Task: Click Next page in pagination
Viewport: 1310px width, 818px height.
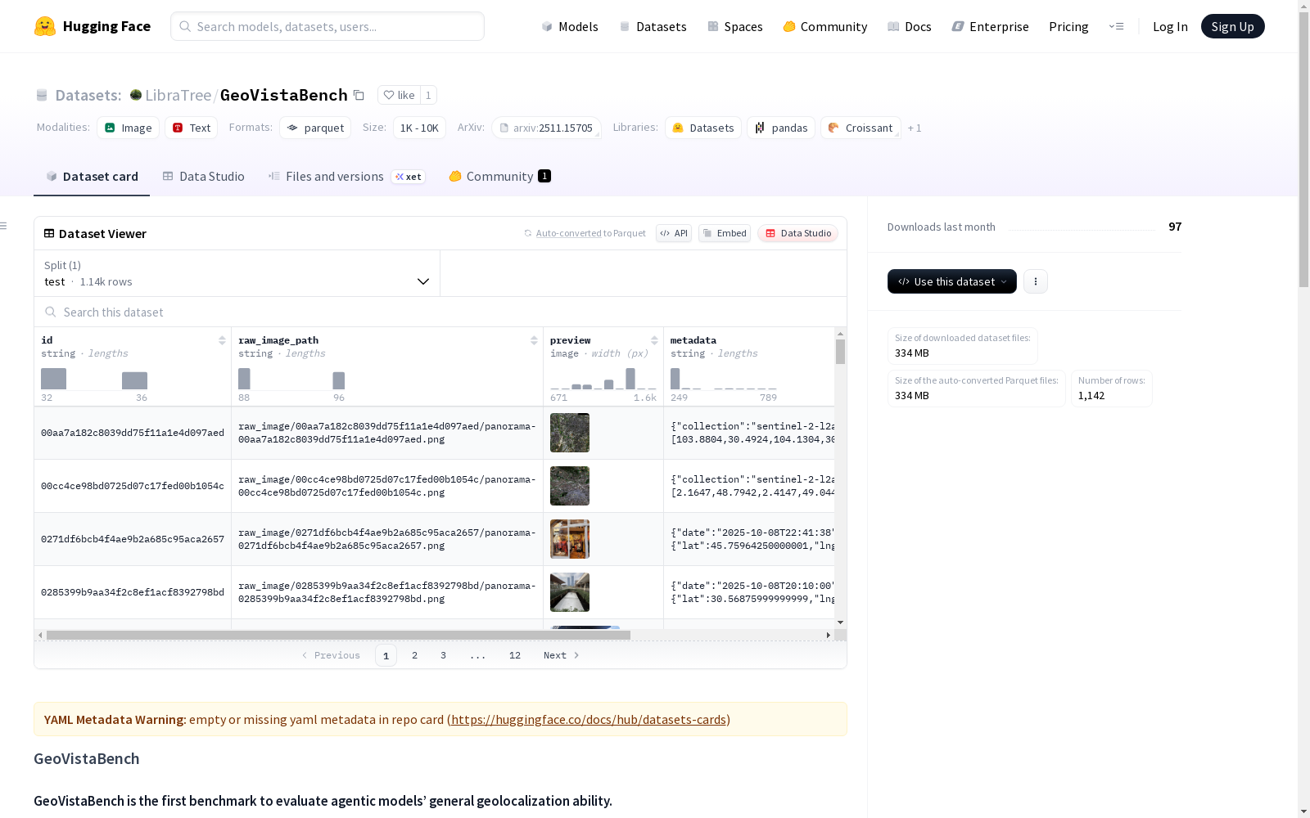Action: coord(562,655)
